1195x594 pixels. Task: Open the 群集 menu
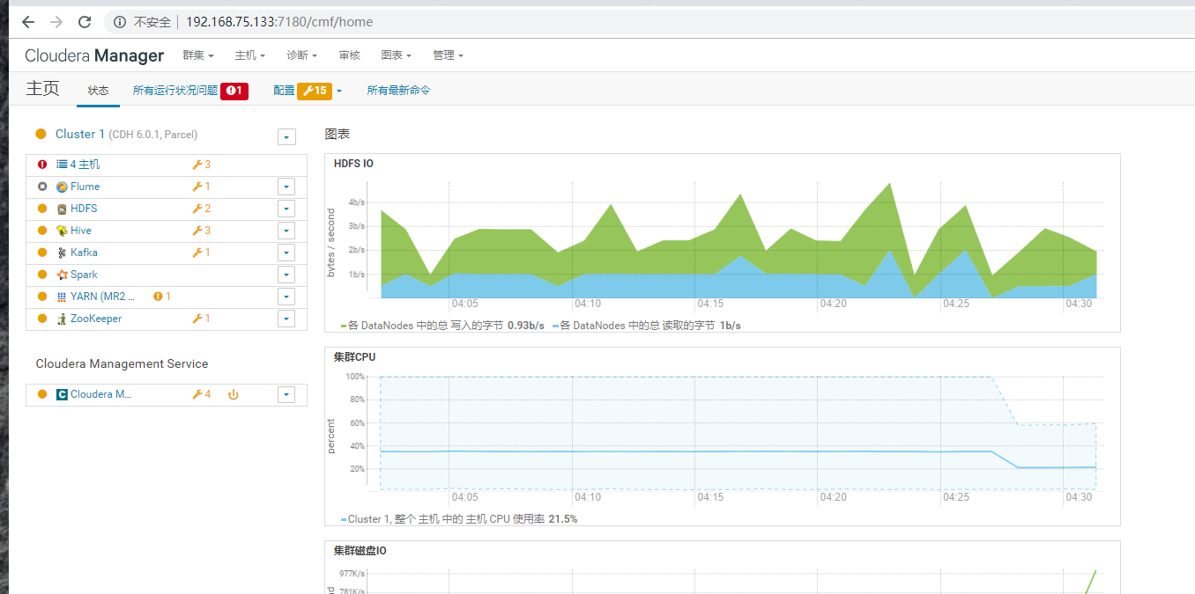pyautogui.click(x=198, y=55)
